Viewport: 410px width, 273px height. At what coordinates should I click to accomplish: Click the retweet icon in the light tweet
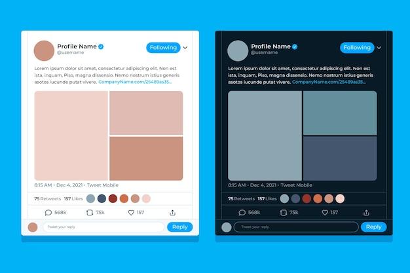click(x=90, y=213)
